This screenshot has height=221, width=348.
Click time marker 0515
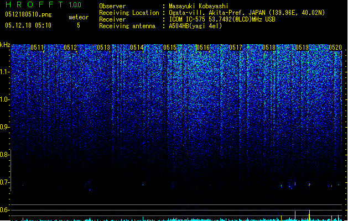click(170, 48)
